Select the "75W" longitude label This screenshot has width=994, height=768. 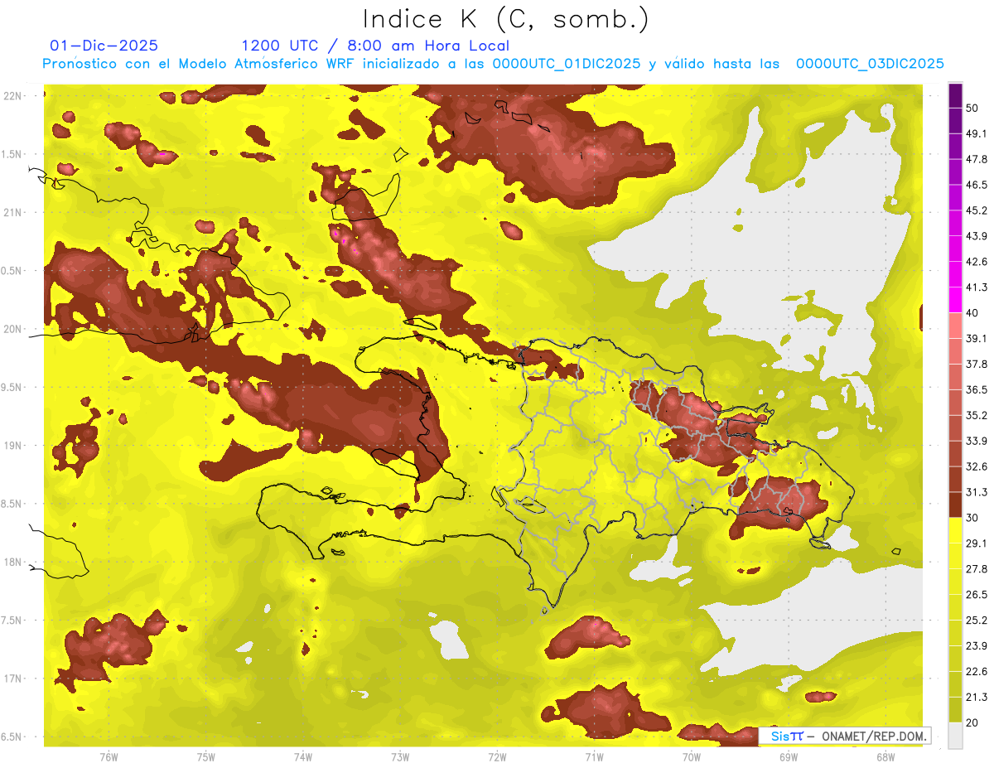(x=205, y=757)
